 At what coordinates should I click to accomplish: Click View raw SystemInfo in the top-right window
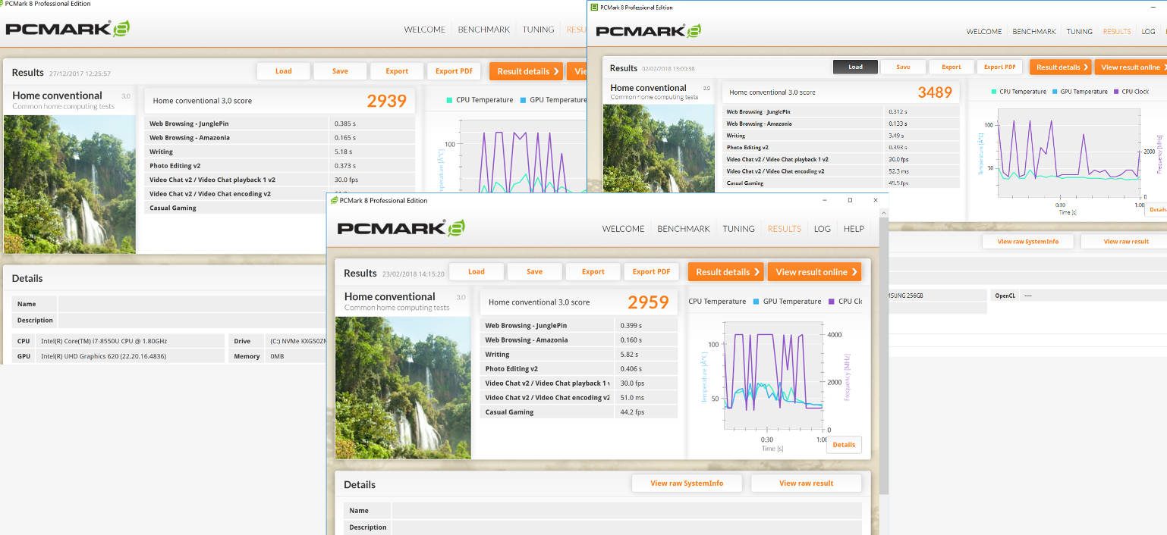(x=1028, y=242)
